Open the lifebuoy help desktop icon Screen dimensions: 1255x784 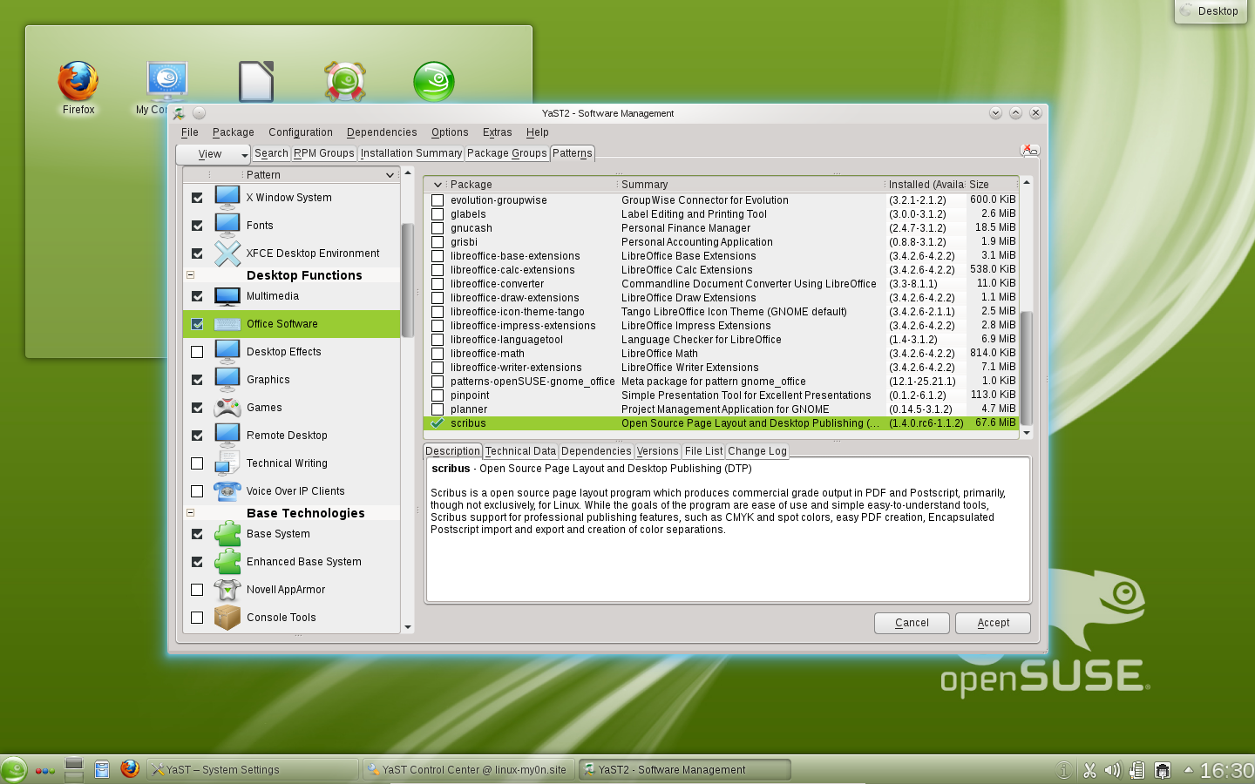point(345,81)
